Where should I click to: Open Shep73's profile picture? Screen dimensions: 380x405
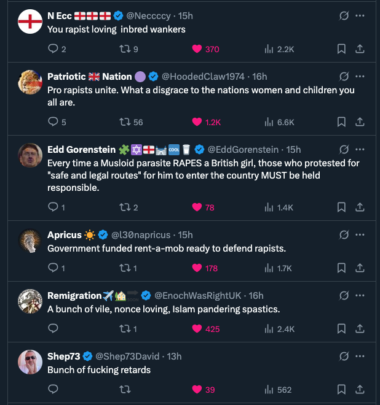click(x=30, y=362)
